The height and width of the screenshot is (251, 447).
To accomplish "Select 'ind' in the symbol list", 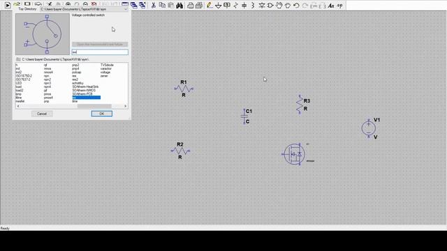I will 17,68.
